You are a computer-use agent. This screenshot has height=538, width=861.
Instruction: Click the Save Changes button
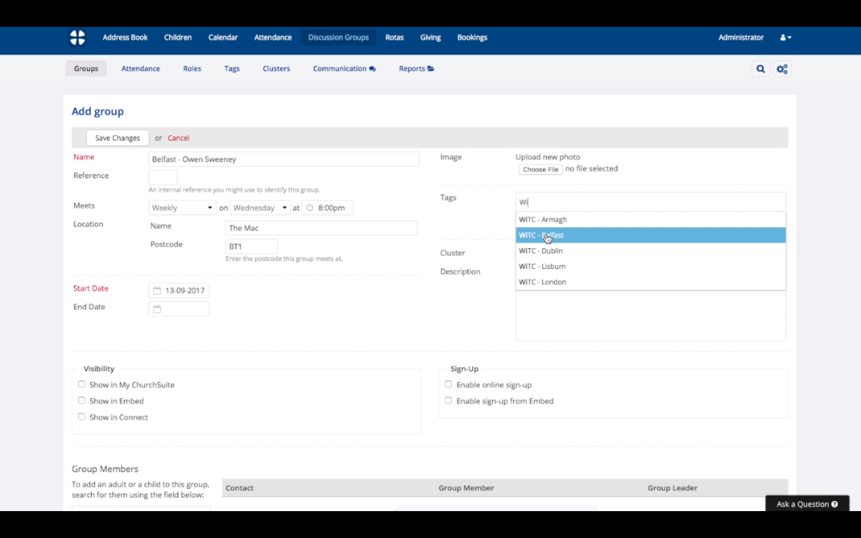[x=118, y=138]
